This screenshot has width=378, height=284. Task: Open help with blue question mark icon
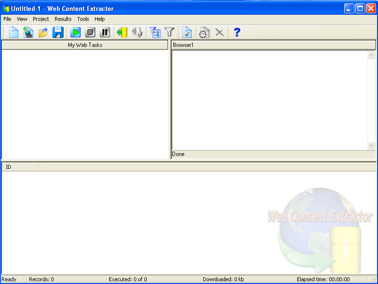pos(237,32)
